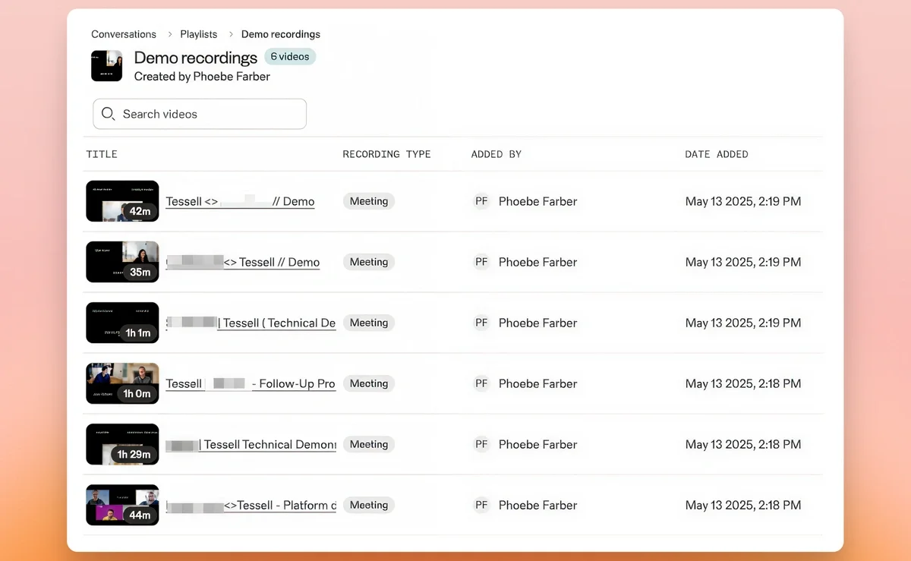Click the search magnifier icon
This screenshot has height=561, width=911.
point(108,114)
